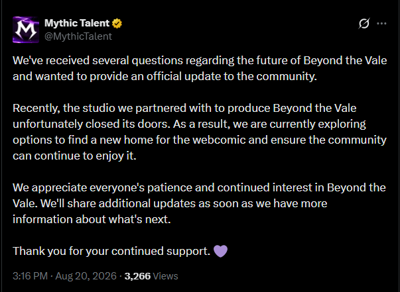Visit the @MythicTalent handle link
The height and width of the screenshot is (292, 400).
pos(78,36)
